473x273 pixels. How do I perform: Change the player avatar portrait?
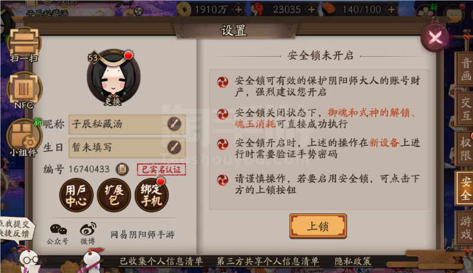click(113, 77)
